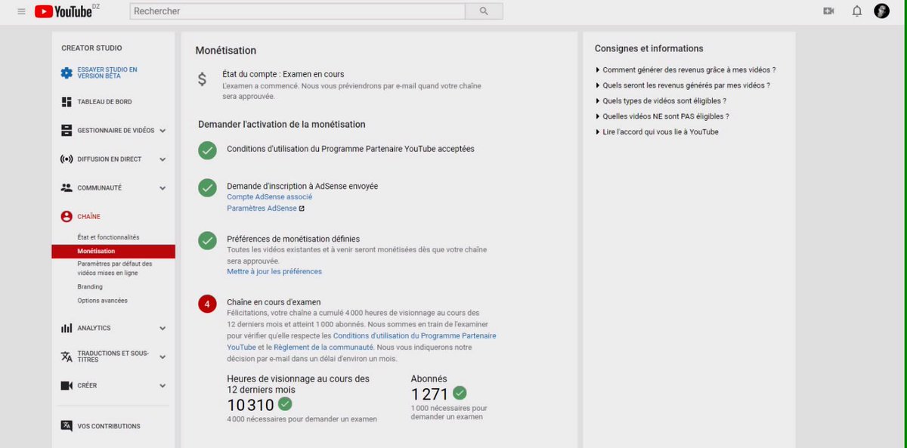Click the 10 310 watch hours value

pos(250,405)
